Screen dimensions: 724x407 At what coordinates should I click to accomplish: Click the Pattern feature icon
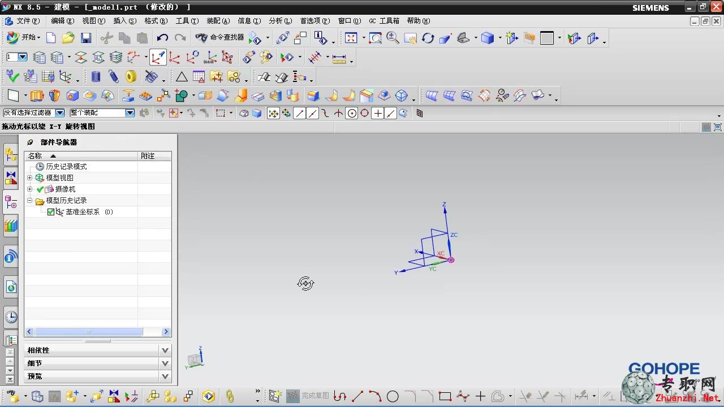click(x=146, y=96)
